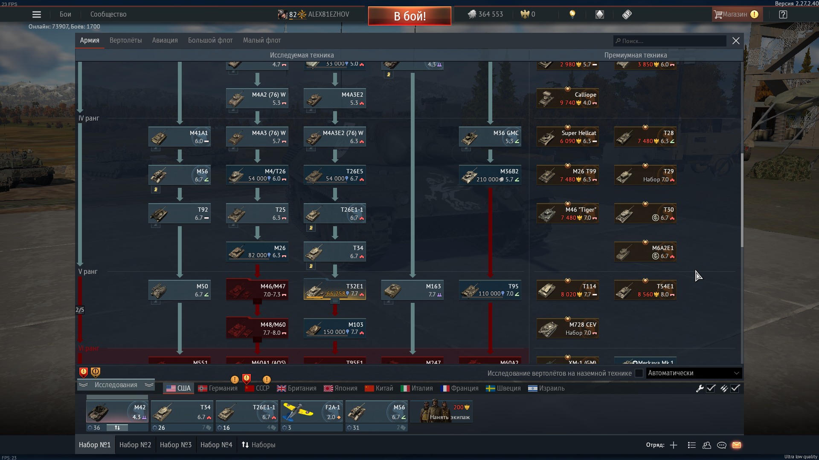Toggle the auto-refill ammo checkbox
Image resolution: width=819 pixels, height=460 pixels.
pos(735,388)
